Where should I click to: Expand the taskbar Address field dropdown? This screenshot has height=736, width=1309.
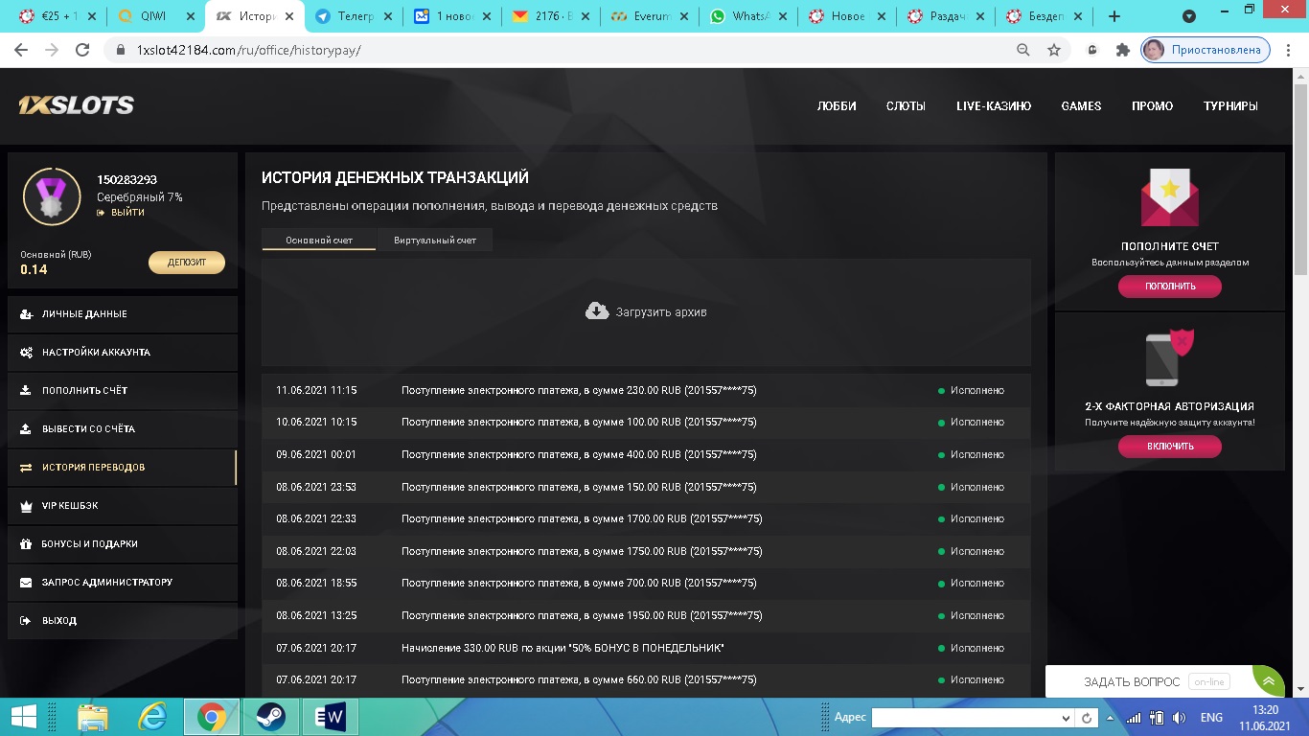tap(1067, 718)
